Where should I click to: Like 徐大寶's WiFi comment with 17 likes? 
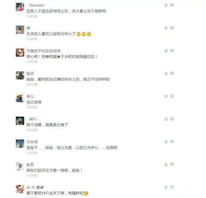coord(166,187)
